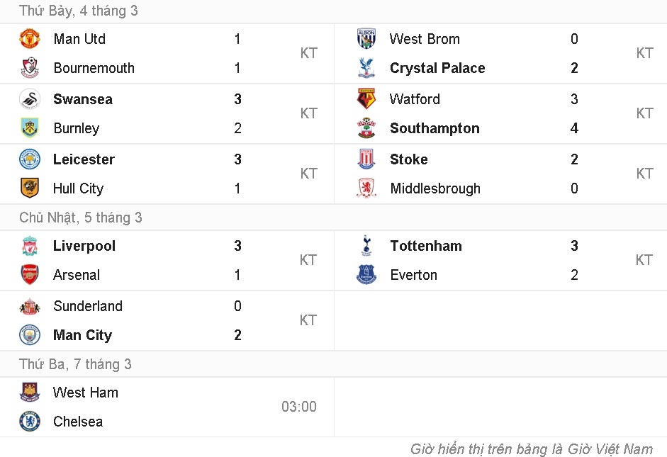Viewport: 667px width, 457px height.
Task: Open the West Ham team link
Action: pos(86,393)
